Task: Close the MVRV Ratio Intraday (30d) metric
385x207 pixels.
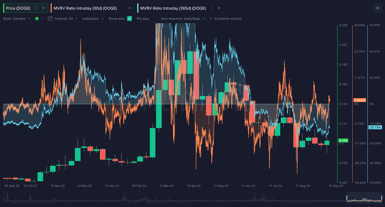Action: pyautogui.click(x=130, y=8)
